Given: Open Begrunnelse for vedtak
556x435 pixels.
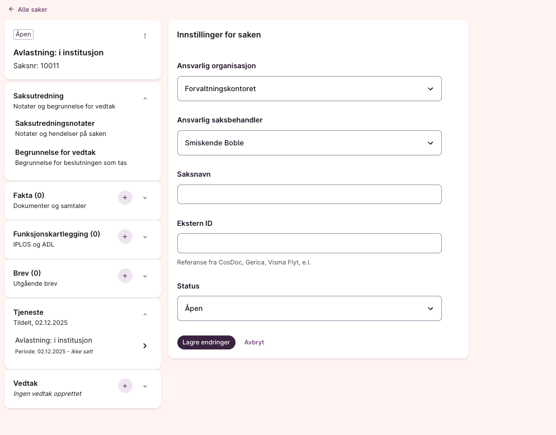Looking at the screenshot, I should [x=55, y=153].
